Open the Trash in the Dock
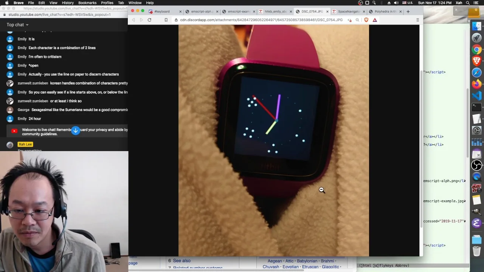Screen dimensions: 484x272 [x=476, y=250]
